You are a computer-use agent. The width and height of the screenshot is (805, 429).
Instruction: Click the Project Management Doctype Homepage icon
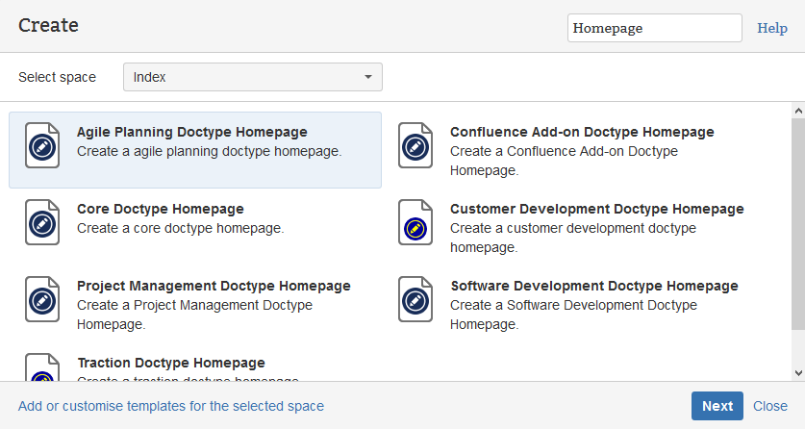click(x=41, y=301)
